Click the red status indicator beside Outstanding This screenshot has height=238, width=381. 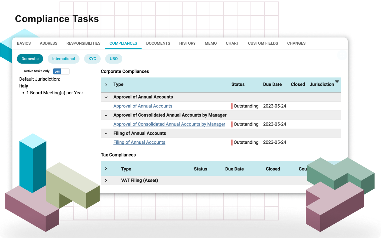click(x=232, y=106)
